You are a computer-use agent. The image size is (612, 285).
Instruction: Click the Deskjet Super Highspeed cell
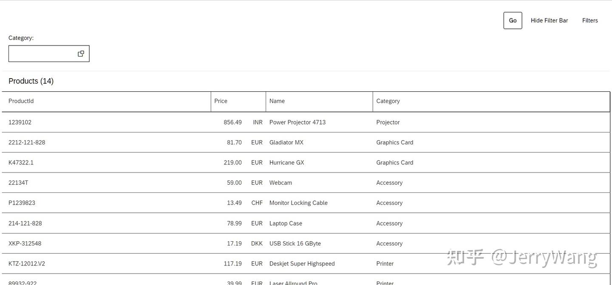(302, 264)
